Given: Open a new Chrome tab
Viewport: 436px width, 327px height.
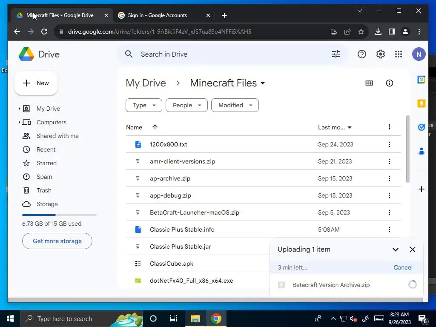Looking at the screenshot, I should (x=224, y=15).
